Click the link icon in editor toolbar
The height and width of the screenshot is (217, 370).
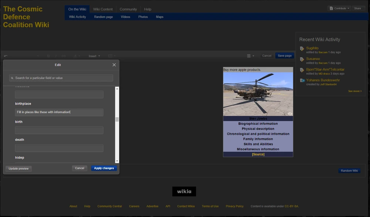(64, 56)
